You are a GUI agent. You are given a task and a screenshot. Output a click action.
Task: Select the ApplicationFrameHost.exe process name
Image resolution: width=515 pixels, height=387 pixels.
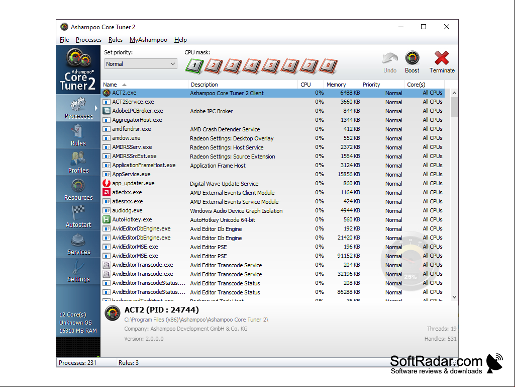tap(144, 165)
